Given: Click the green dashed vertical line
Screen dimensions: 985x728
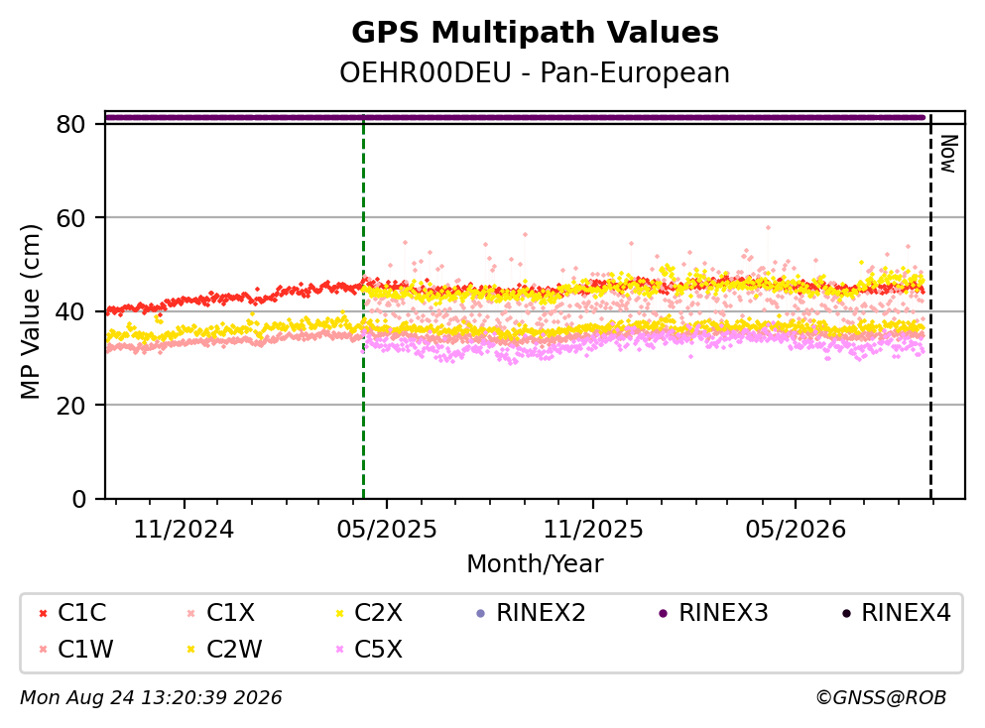Looking at the screenshot, I should (x=363, y=307).
